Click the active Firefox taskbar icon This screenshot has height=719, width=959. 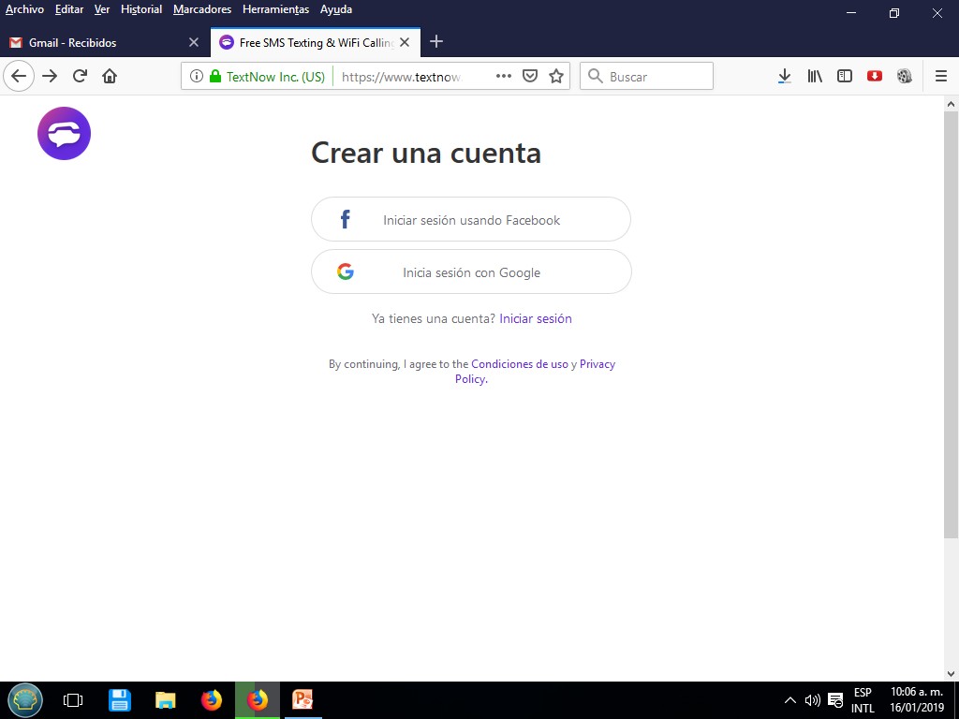(x=258, y=700)
